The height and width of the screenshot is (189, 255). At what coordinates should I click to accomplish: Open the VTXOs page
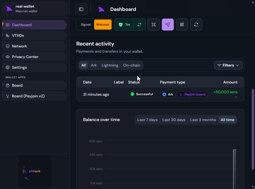tap(34, 36)
